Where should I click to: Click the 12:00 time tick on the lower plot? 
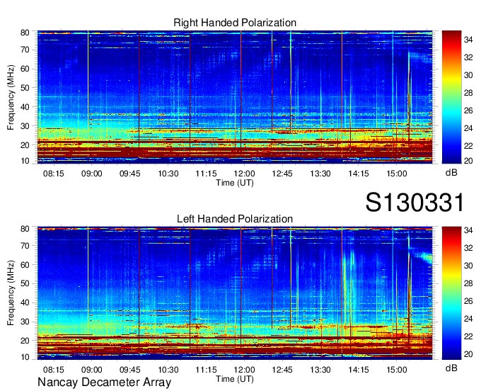pyautogui.click(x=244, y=370)
